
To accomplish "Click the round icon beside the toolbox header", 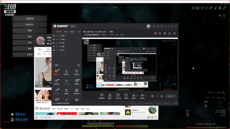I will pyautogui.click(x=78, y=65).
